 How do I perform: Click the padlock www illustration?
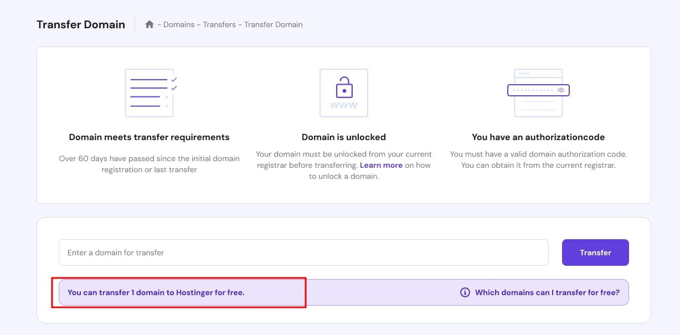click(x=343, y=92)
